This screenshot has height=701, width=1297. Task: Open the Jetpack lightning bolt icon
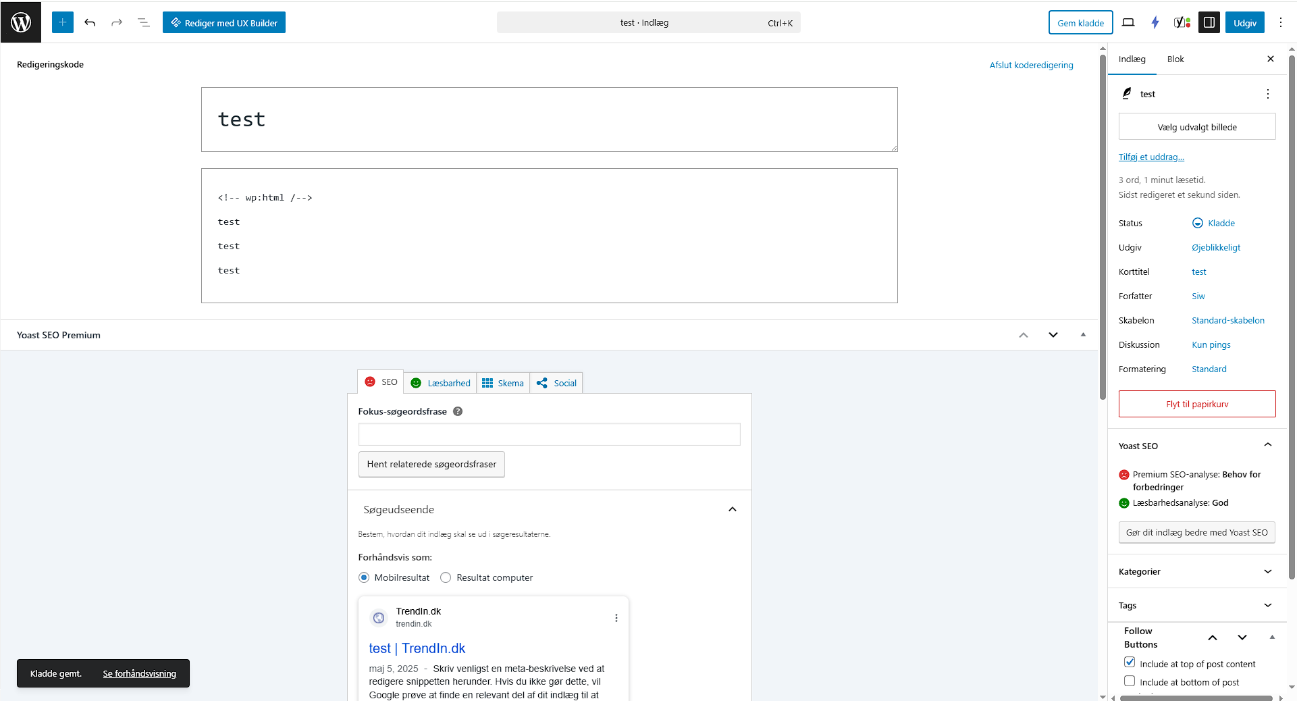pos(1155,22)
